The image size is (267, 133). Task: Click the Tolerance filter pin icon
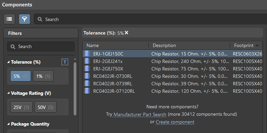tap(65, 62)
